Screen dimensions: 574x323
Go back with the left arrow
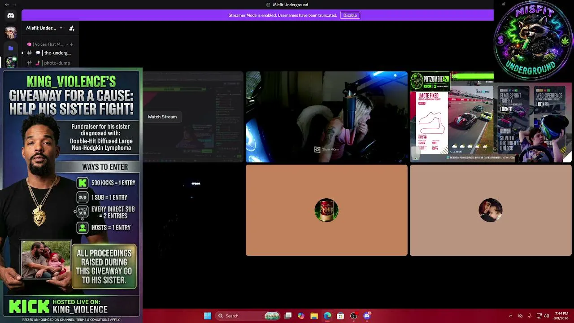tap(7, 5)
